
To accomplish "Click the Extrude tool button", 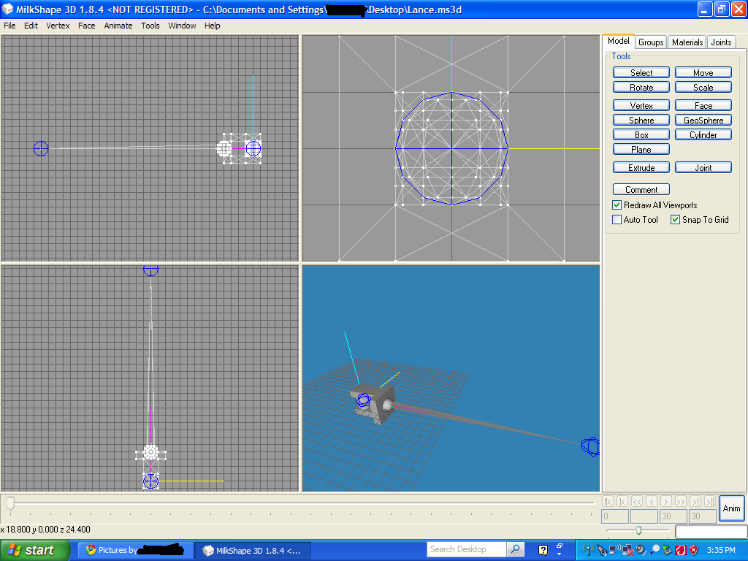I will (x=641, y=168).
